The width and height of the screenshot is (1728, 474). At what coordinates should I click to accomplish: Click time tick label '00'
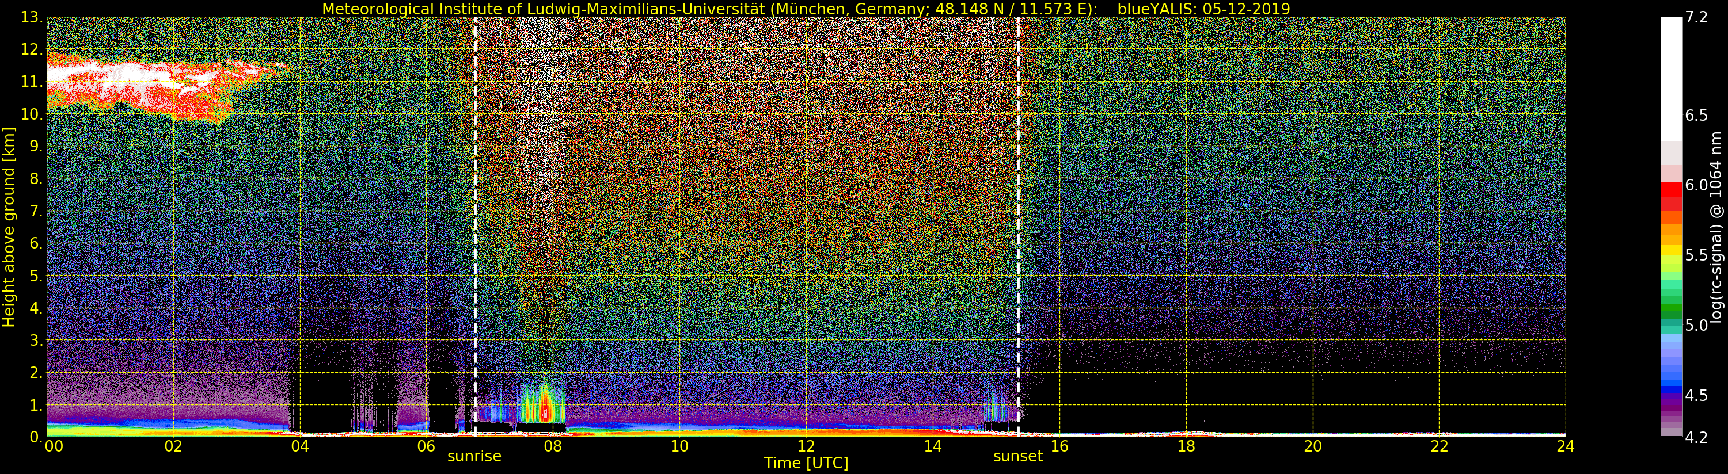[54, 446]
